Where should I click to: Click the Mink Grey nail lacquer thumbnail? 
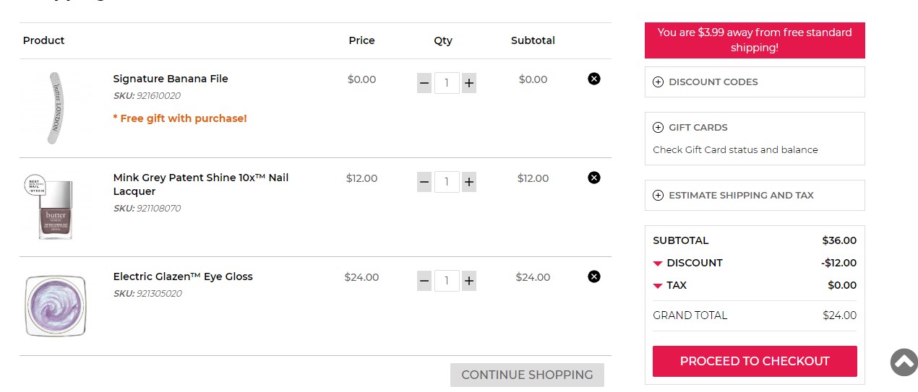coord(56,207)
